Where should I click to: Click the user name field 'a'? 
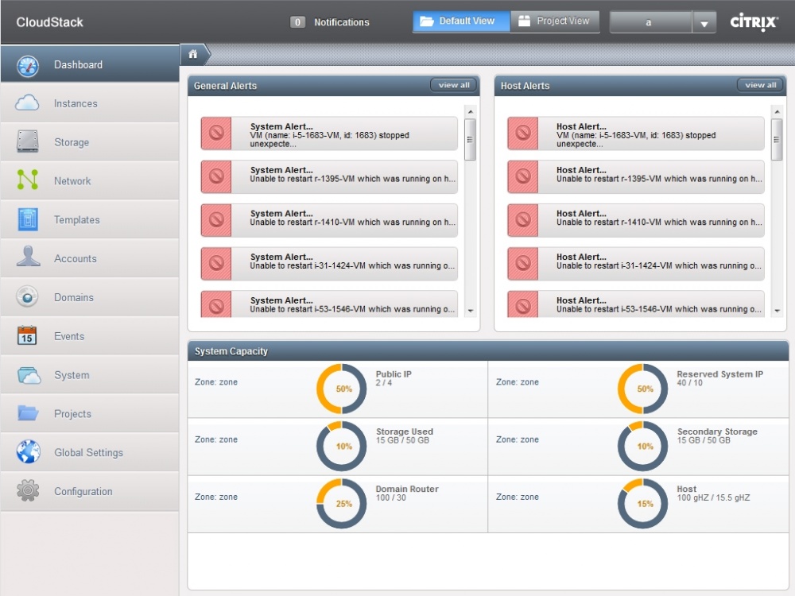[x=651, y=23]
